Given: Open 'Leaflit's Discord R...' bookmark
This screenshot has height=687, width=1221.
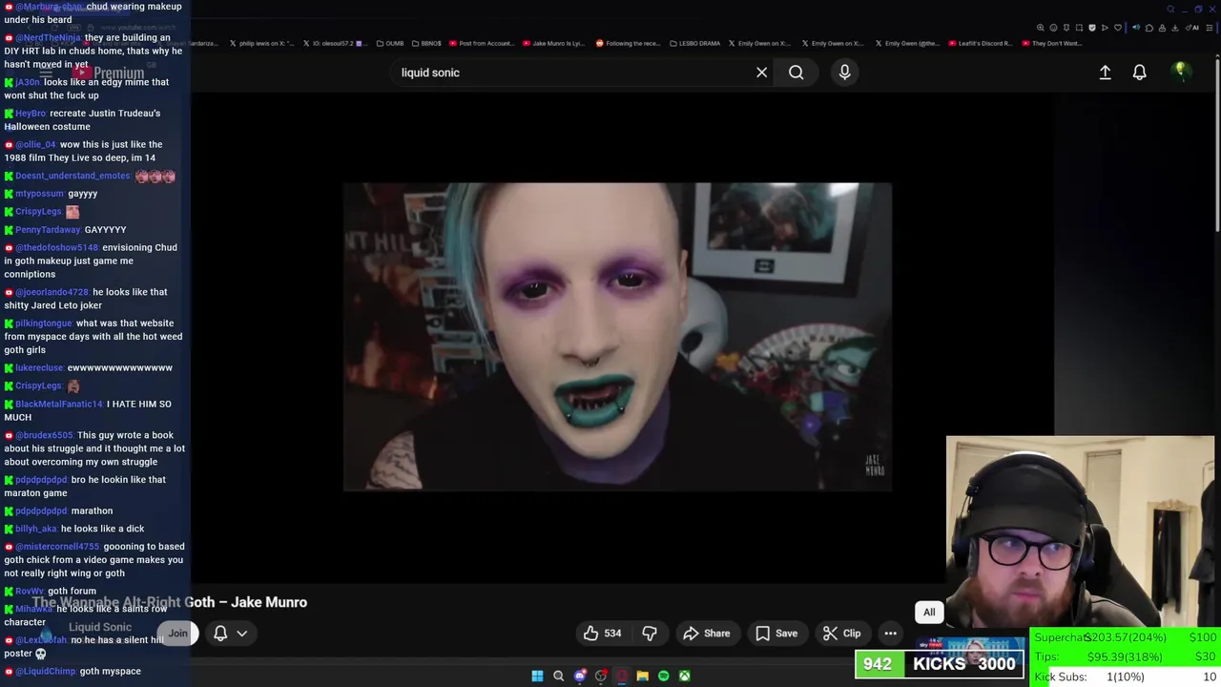Looking at the screenshot, I should tap(982, 43).
